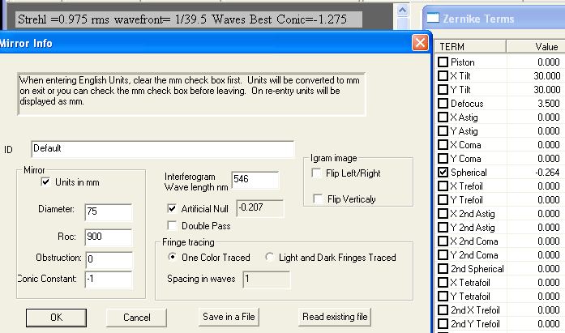Screen dimensions: 565x333
Task: Click the Conic Constant input field
Action: [109, 280]
